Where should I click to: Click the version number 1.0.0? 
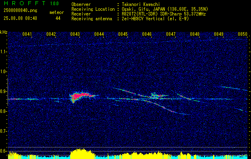coord(54,4)
